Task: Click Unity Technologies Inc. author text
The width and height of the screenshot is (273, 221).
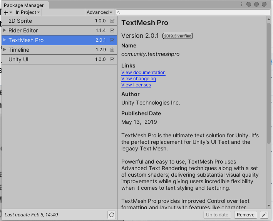Action: 151,103
